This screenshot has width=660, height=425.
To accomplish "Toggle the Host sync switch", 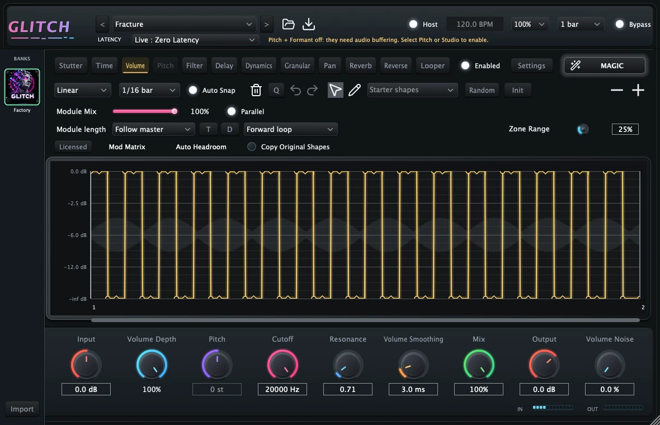I will pos(413,25).
